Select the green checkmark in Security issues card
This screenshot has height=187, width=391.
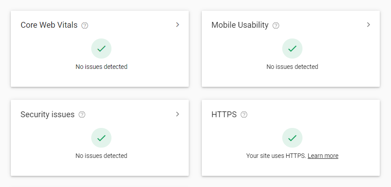101,138
